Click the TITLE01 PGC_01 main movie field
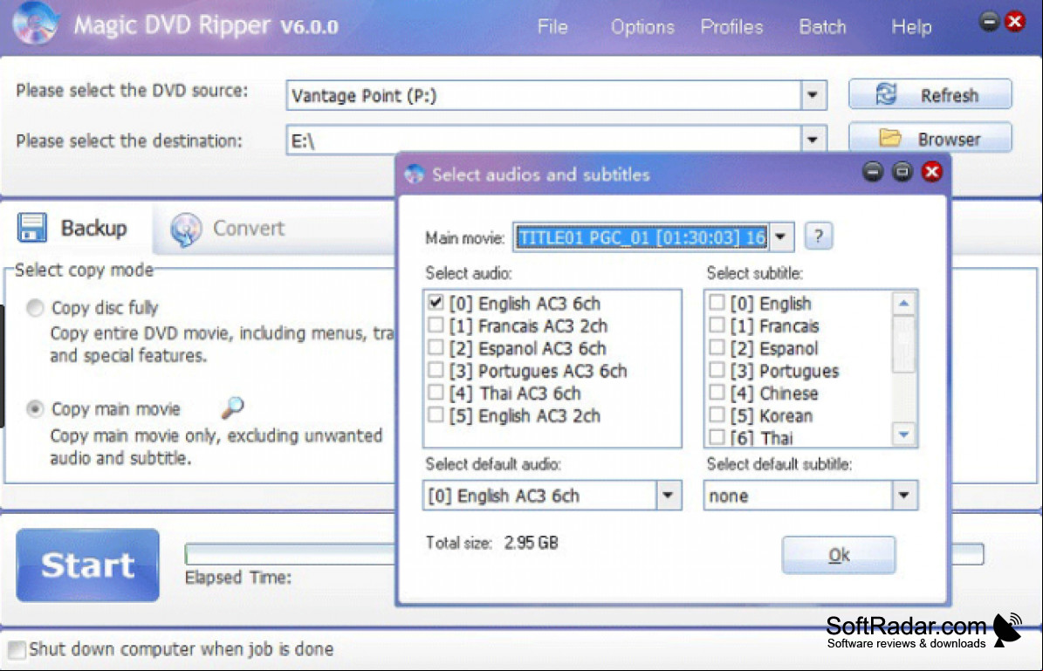1043x671 pixels. pos(642,236)
